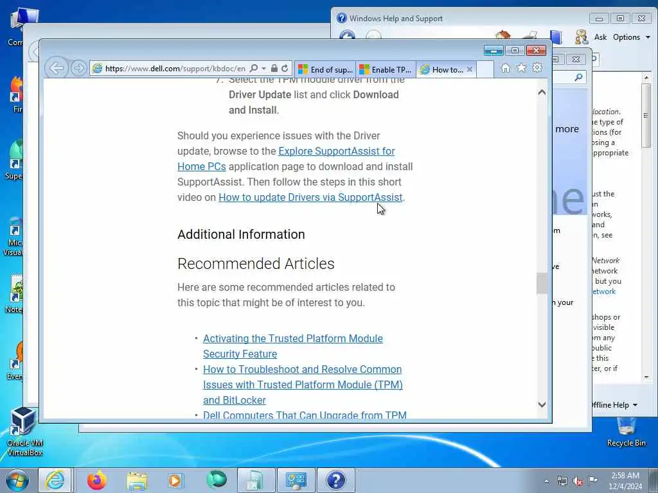
Task: Show hidden system tray icons
Action: (546, 481)
